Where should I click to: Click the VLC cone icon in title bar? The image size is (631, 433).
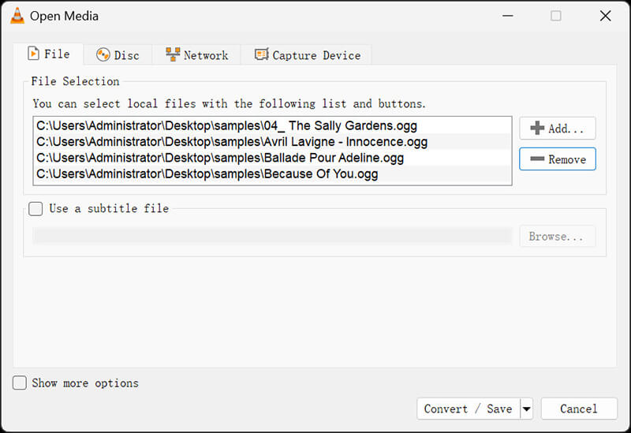tap(17, 16)
